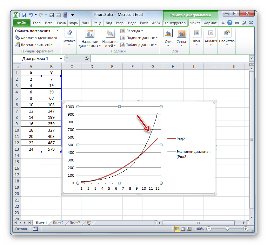Open the Конструктор ribbon tab
This screenshot has width=267, height=245.
click(175, 23)
